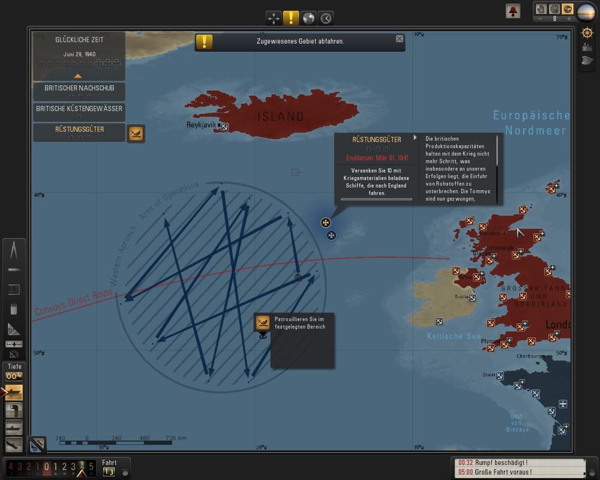Close the Zugewiesenes Gebiet abfahren notification
This screenshot has height=480, width=600.
(400, 39)
